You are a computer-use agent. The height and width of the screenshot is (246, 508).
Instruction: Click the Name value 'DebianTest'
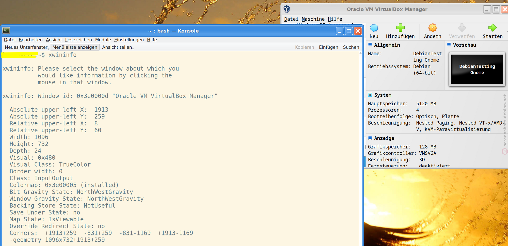[x=427, y=54]
